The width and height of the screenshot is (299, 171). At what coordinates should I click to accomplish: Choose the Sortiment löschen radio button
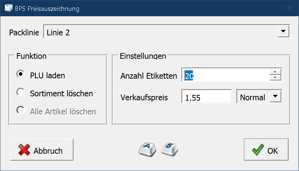click(x=21, y=92)
